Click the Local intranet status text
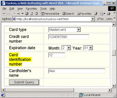Viewport: 117px width, 98px height. pos(92,95)
